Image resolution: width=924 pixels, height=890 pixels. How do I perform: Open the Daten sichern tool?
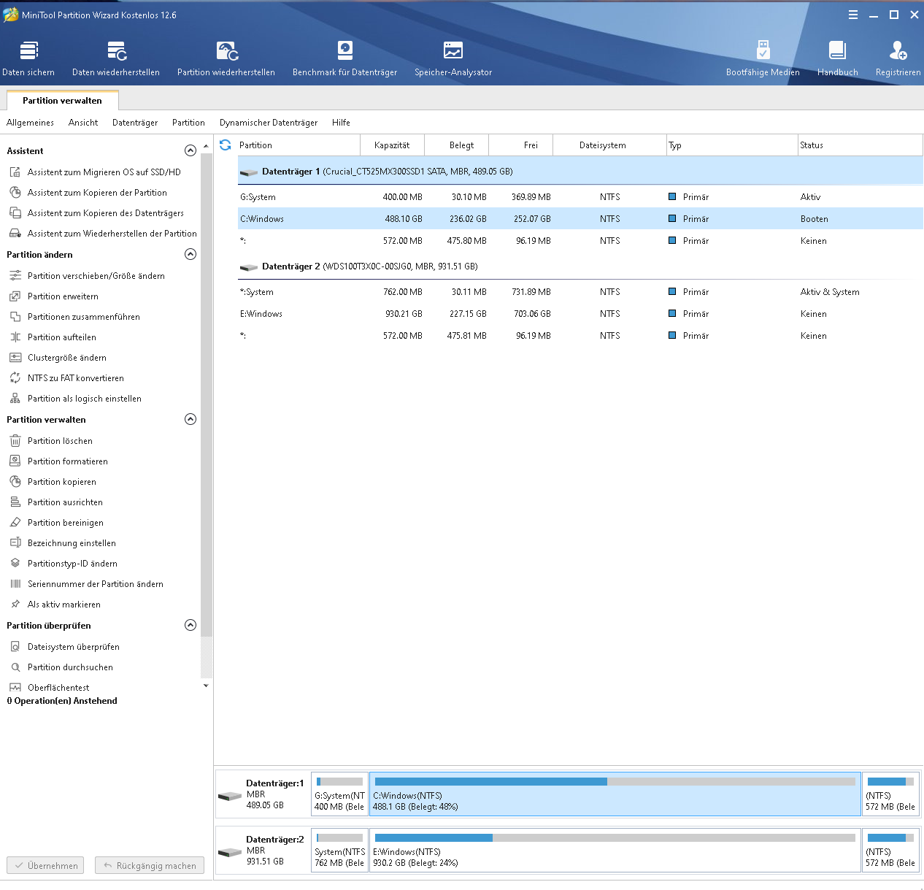28,58
